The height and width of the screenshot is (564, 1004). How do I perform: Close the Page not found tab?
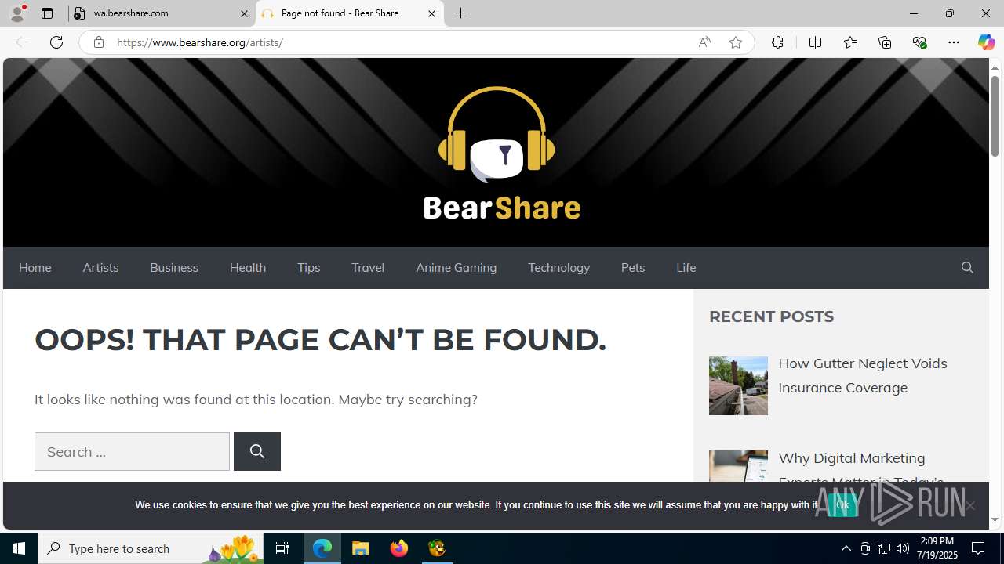point(431,13)
